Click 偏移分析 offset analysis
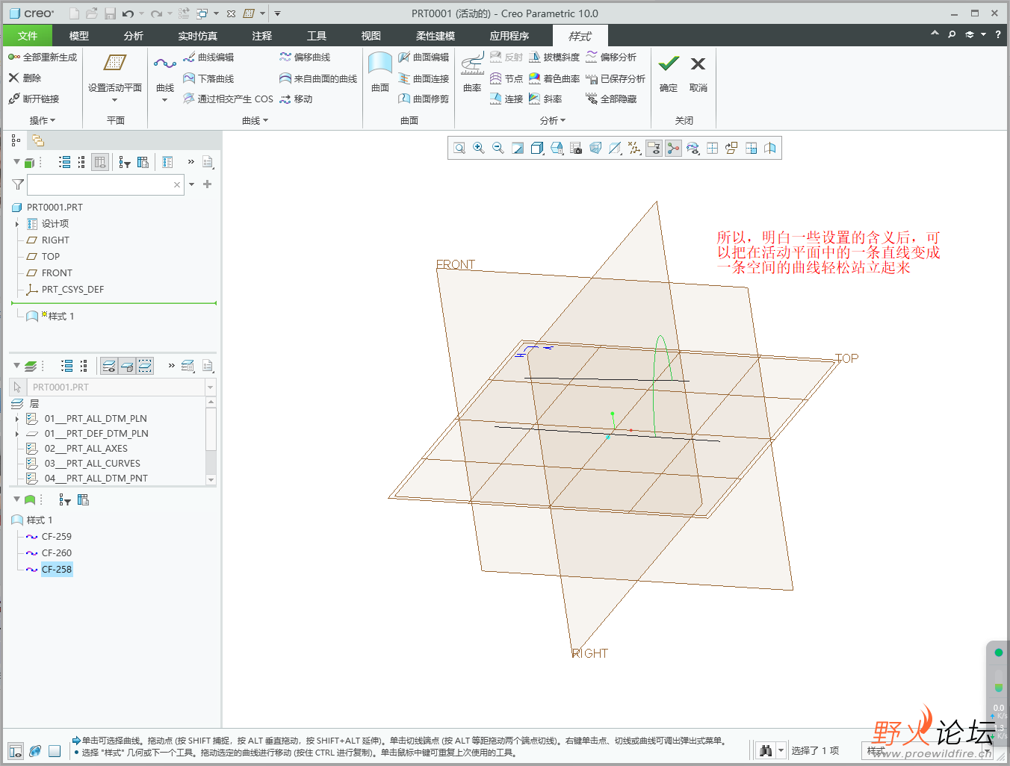The image size is (1010, 766). coord(611,57)
